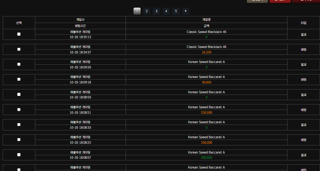Click the timestamp 10-26 18:34:37
The image size is (320, 171).
(80, 52)
